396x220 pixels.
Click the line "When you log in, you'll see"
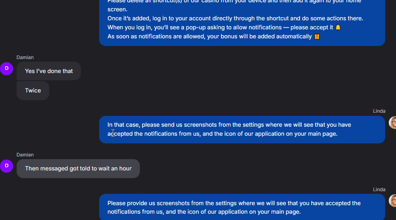point(220,27)
